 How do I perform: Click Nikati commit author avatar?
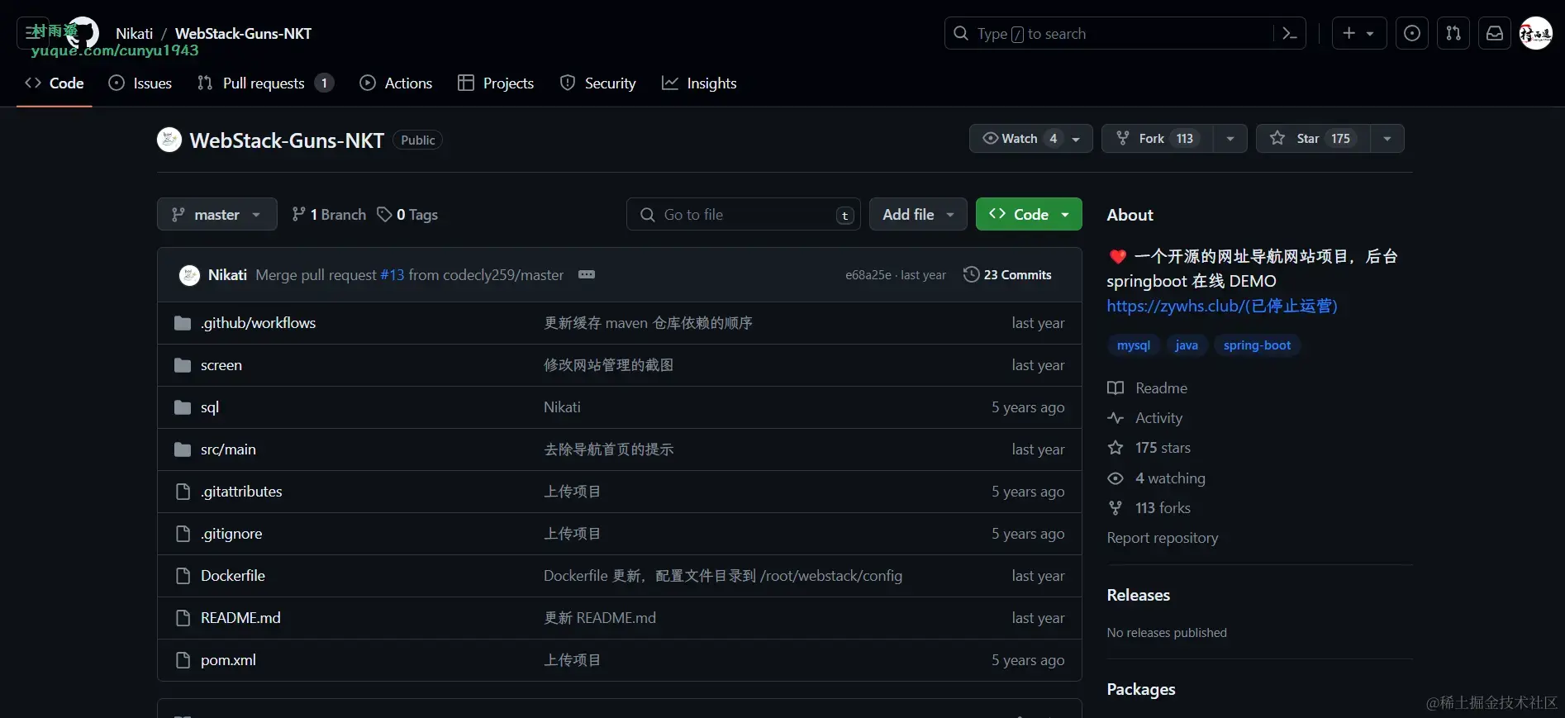tap(189, 275)
